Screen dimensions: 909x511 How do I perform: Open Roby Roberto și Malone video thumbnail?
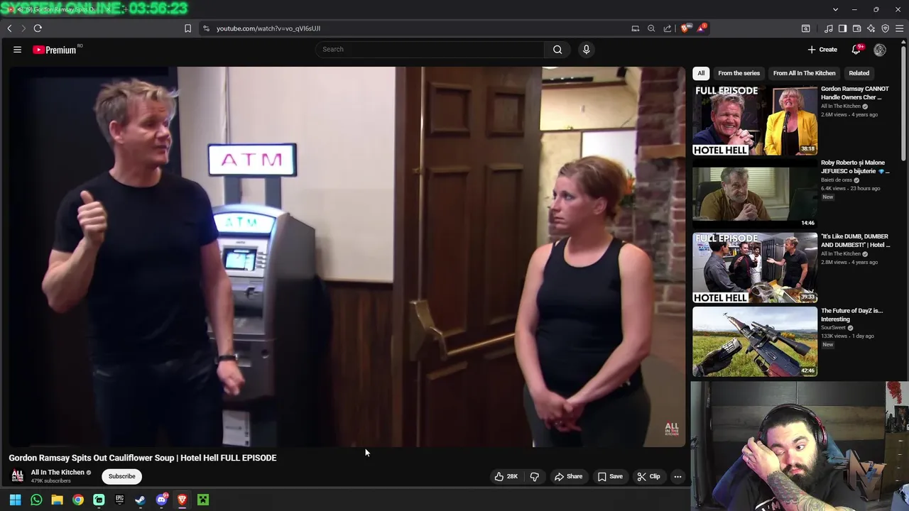[755, 194]
